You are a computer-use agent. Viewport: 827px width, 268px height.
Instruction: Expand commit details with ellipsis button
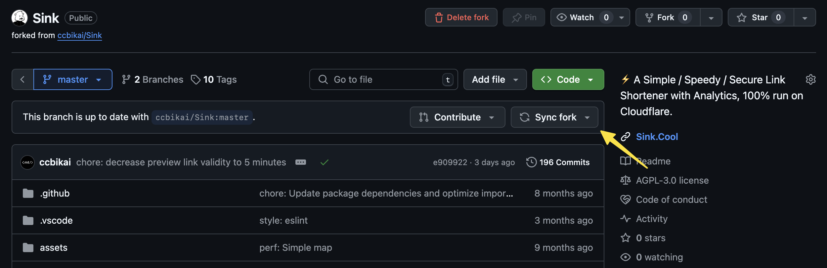click(x=300, y=162)
